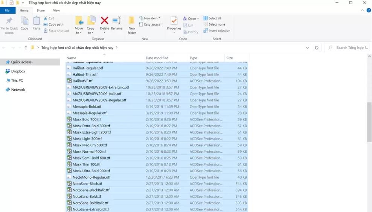Open the quick access toolbar dropdown
The width and height of the screenshot is (372, 212).
point(23,3)
